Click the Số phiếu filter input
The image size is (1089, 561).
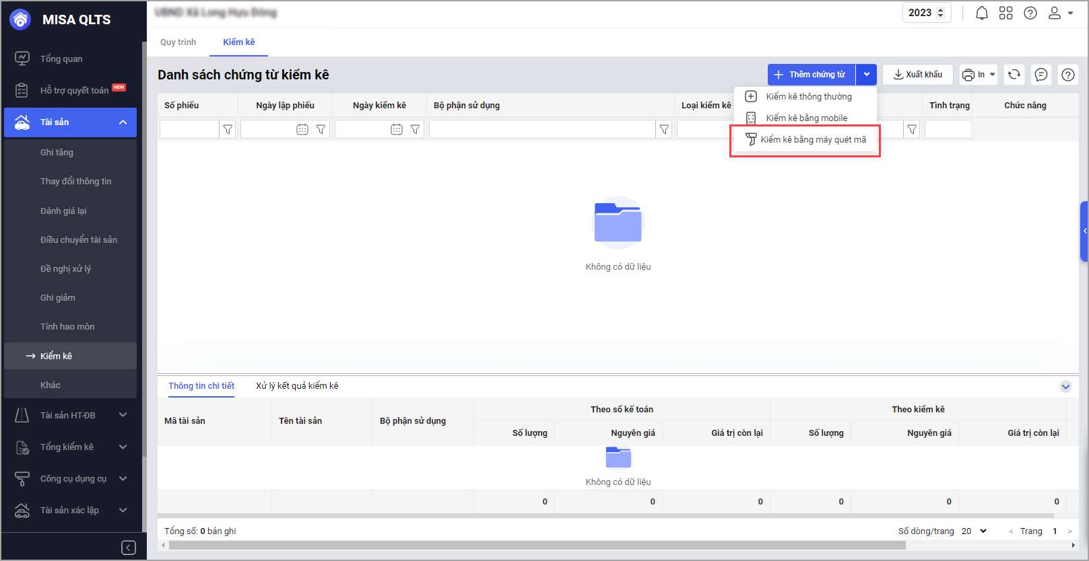click(189, 129)
